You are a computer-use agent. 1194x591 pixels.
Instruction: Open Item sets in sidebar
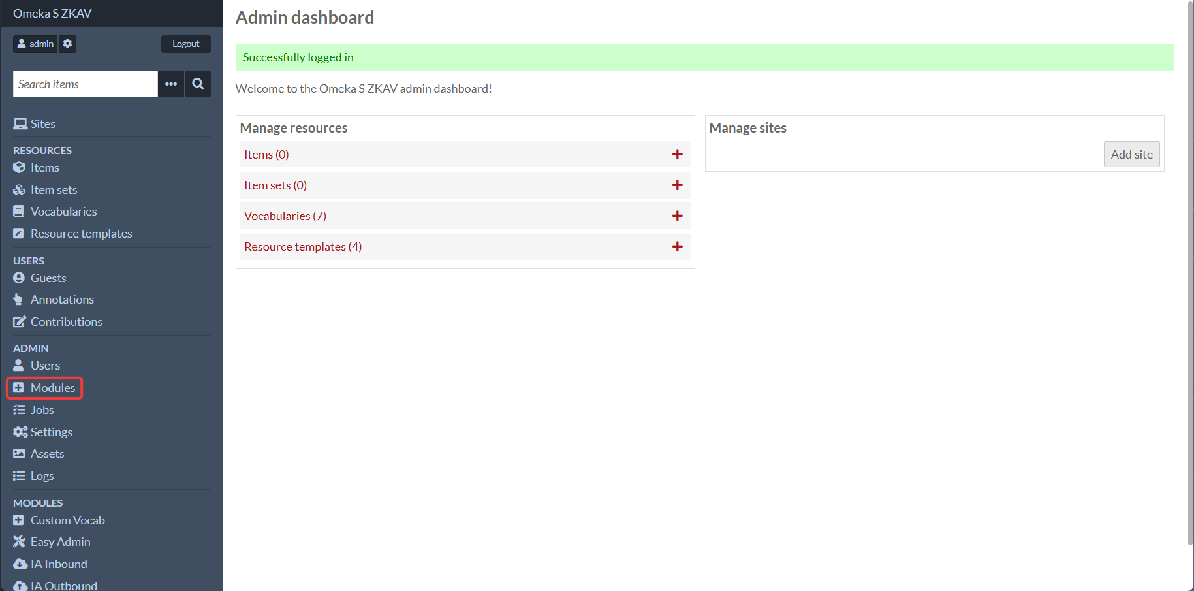coord(54,190)
